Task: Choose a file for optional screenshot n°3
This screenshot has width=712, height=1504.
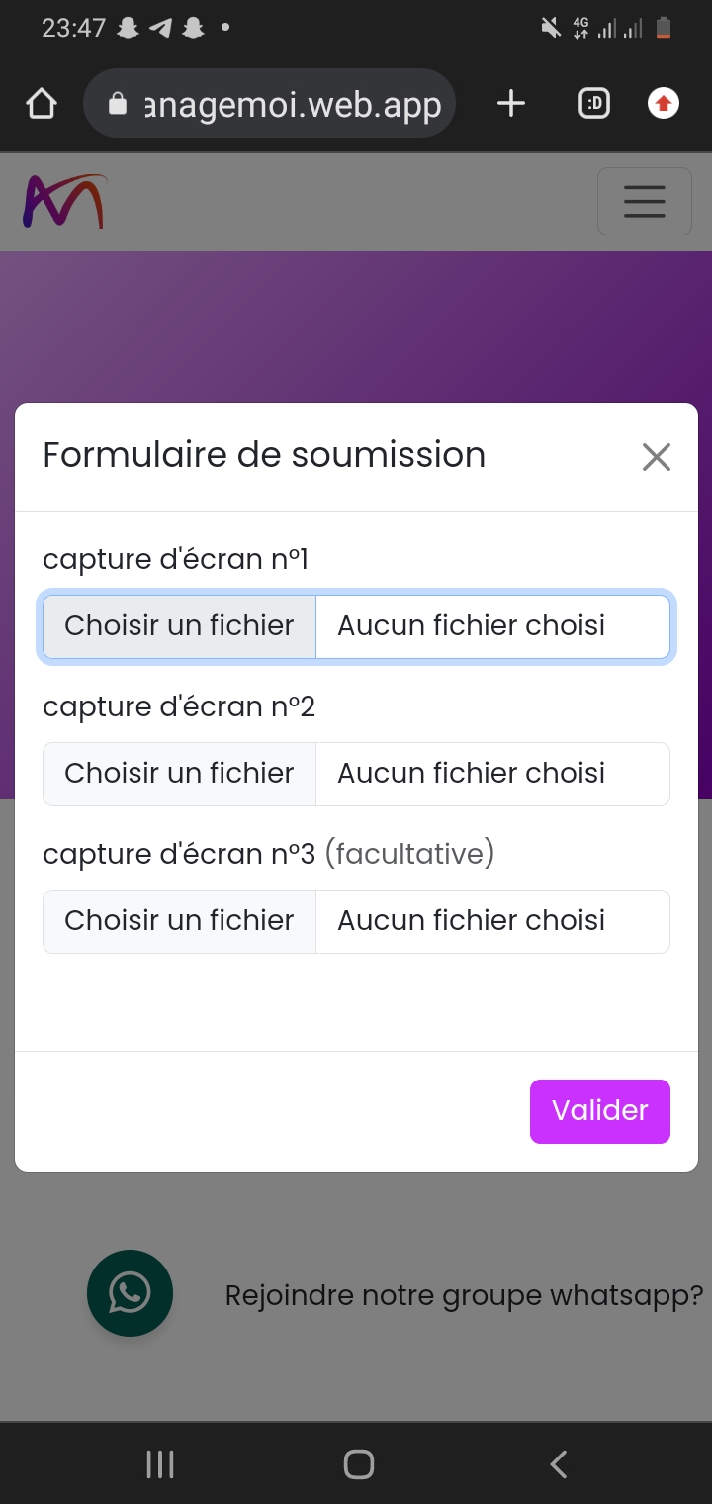Action: [179, 921]
